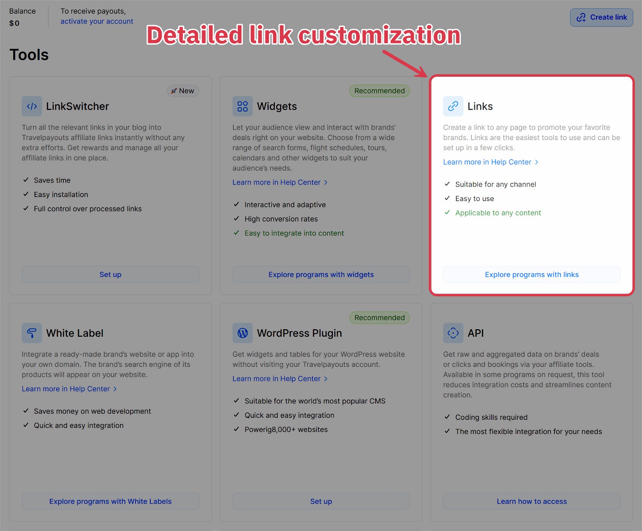Image resolution: width=642 pixels, height=531 pixels.
Task: Click the API dotted circle icon
Action: (453, 333)
